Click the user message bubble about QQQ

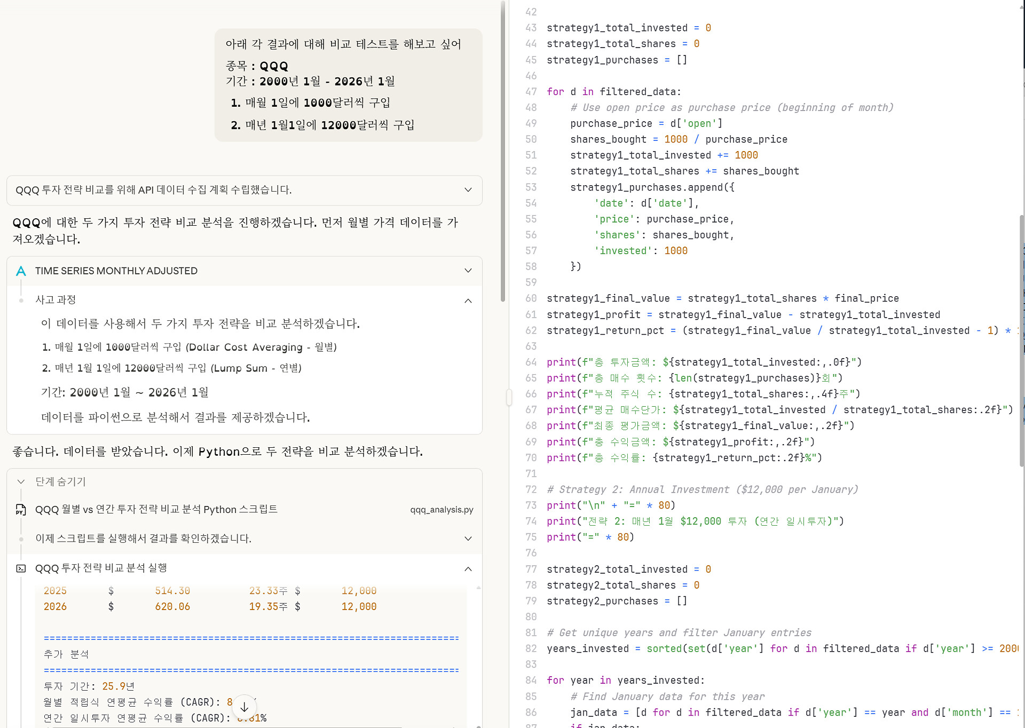pyautogui.click(x=348, y=85)
